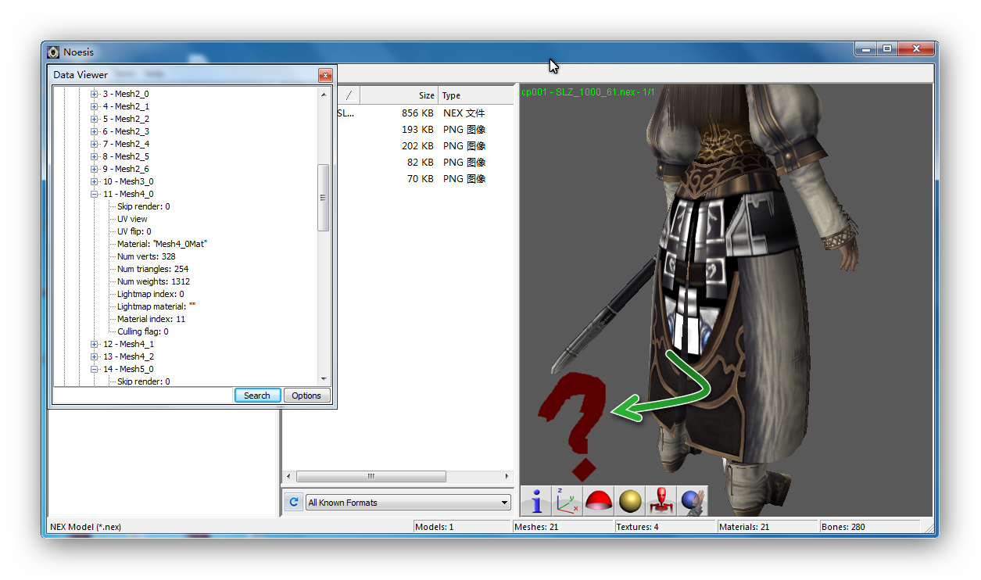The width and height of the screenshot is (981, 580).
Task: Expand the 12 - Mesh4_1 node
Action: click(x=94, y=344)
